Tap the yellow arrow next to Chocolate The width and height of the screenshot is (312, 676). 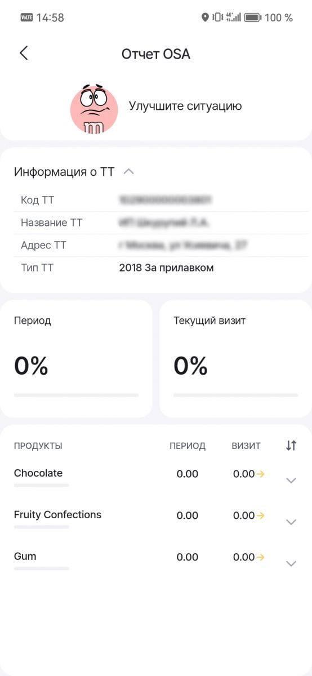click(260, 474)
